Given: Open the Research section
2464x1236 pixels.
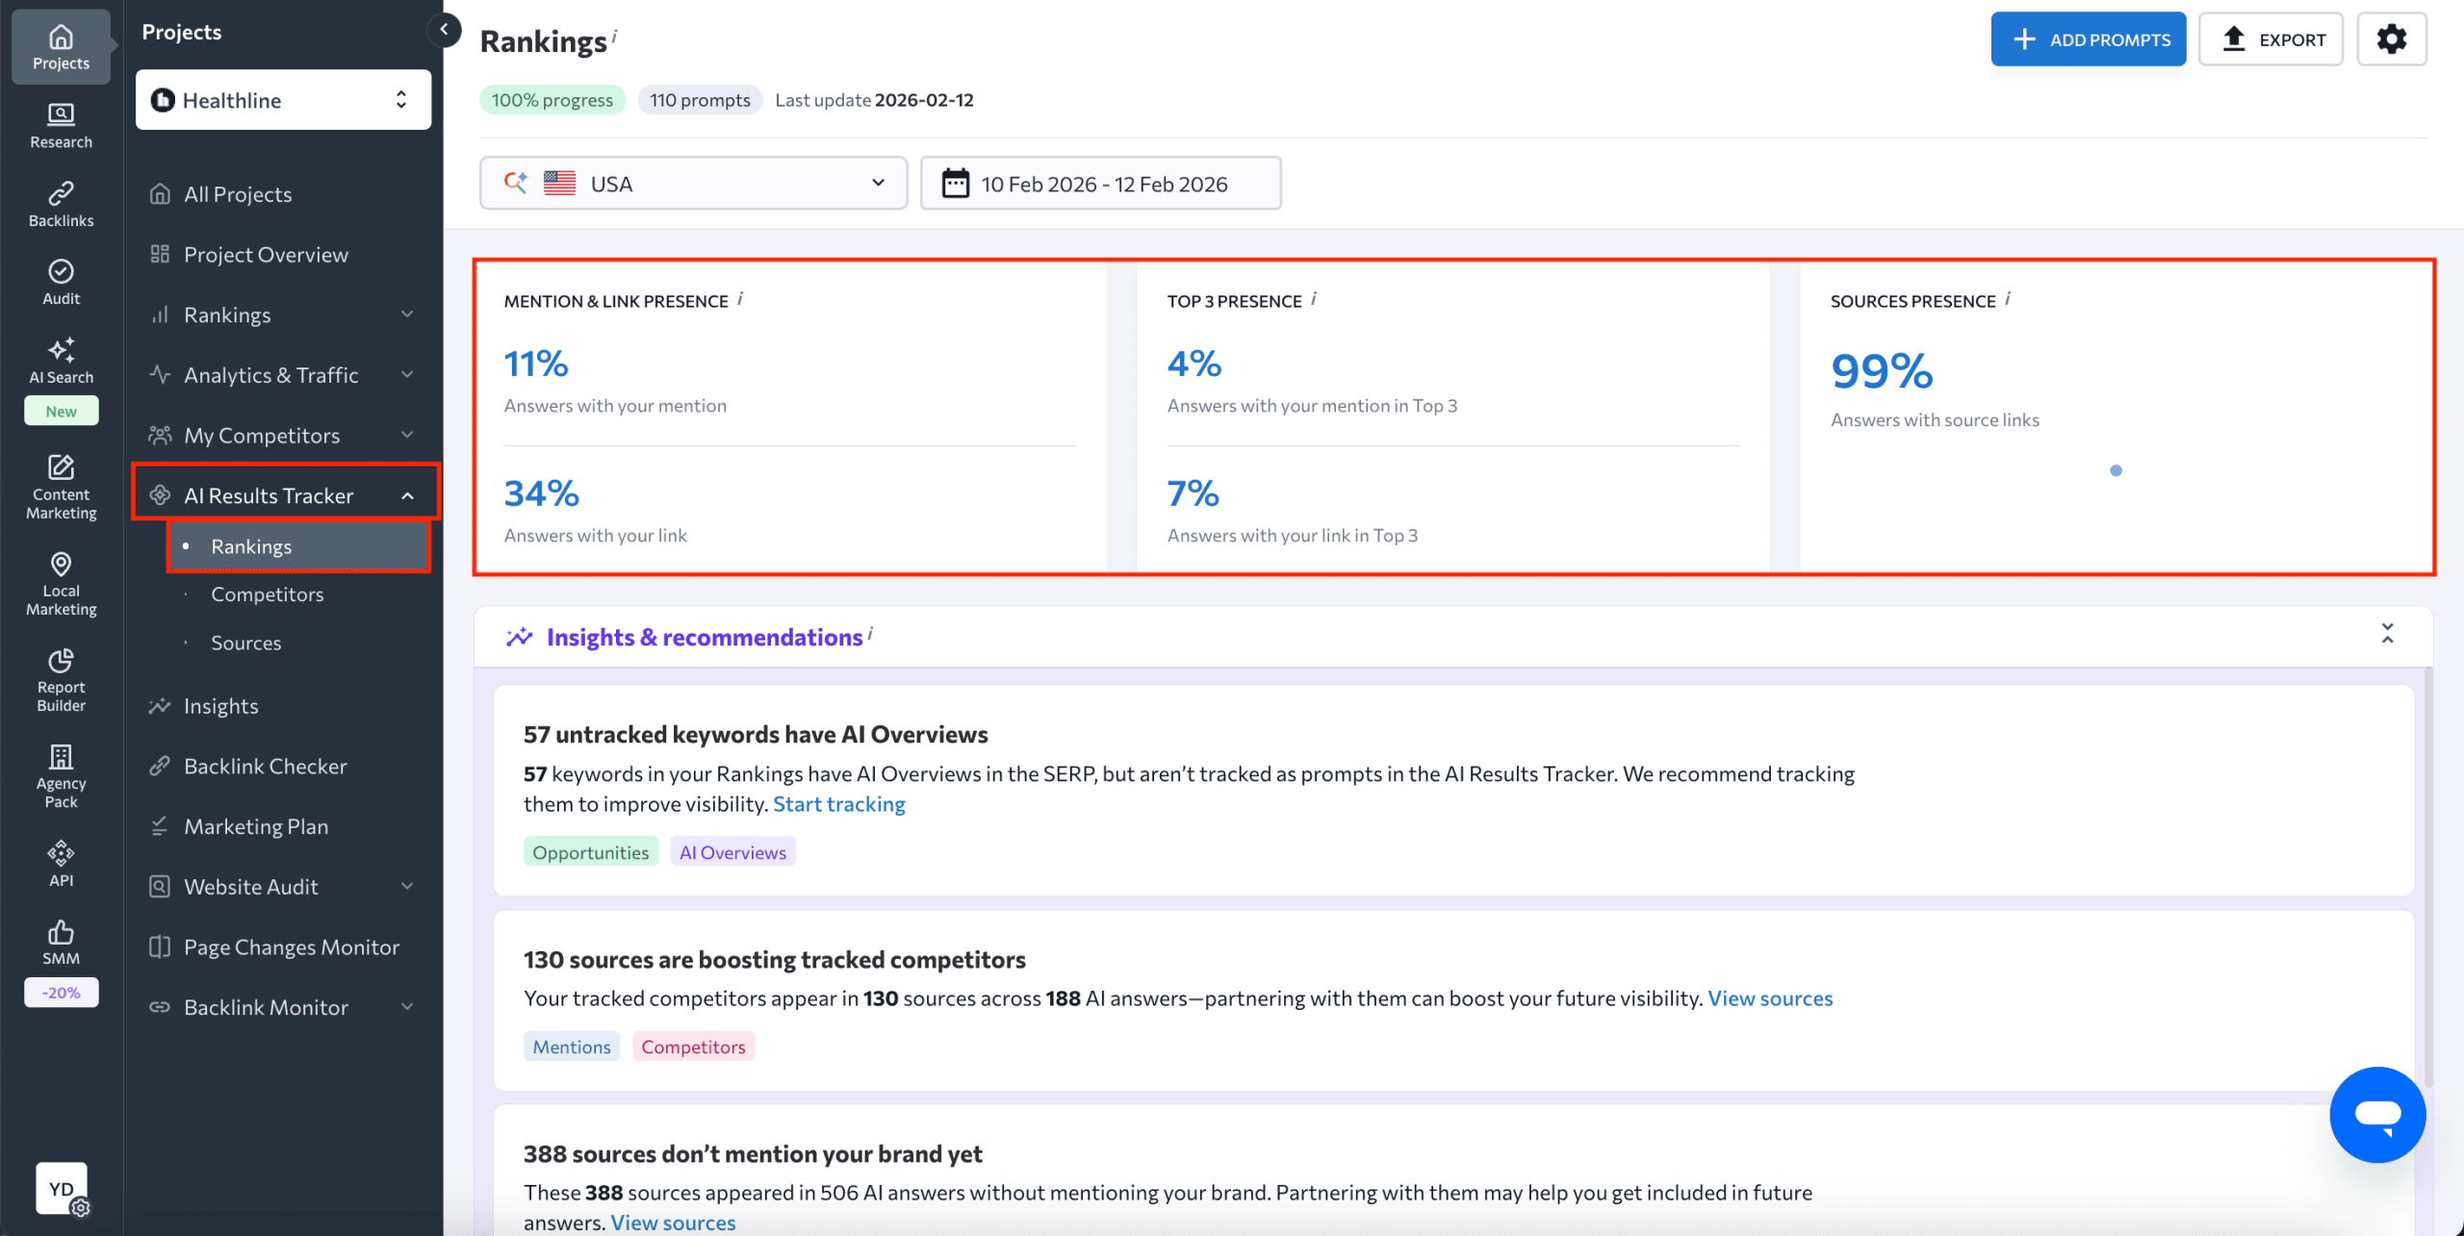Looking at the screenshot, I should [61, 125].
